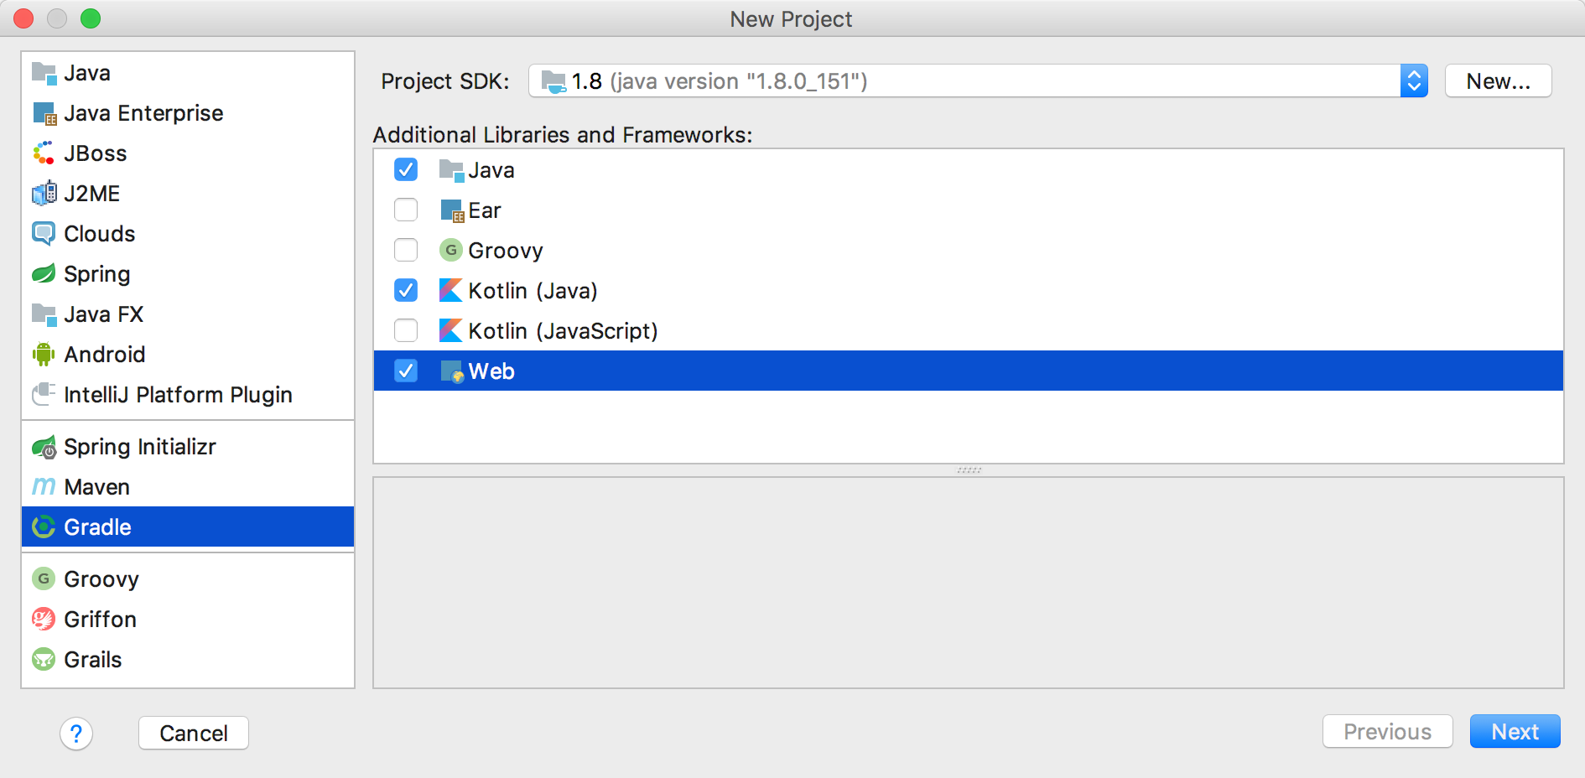Enable the Ear framework checkbox

[406, 210]
